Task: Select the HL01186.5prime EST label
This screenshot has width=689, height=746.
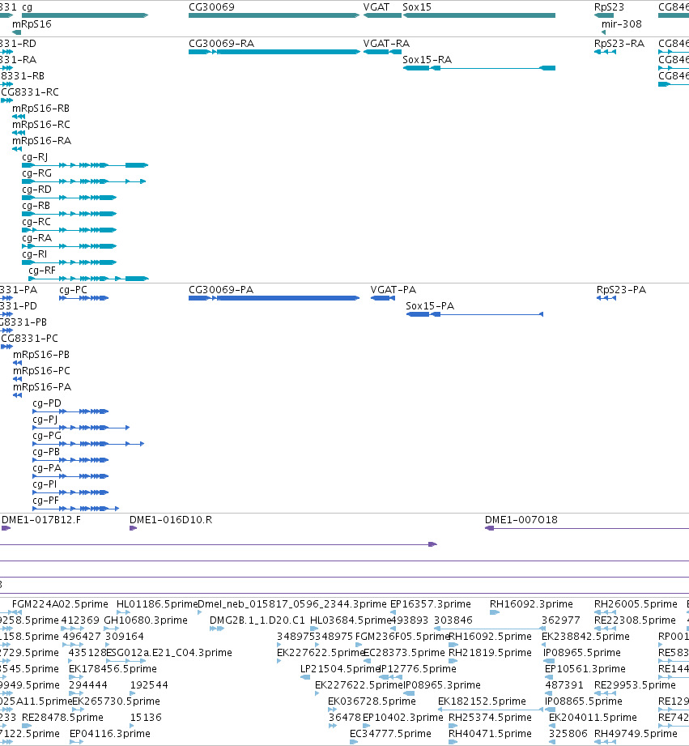Action: click(156, 603)
